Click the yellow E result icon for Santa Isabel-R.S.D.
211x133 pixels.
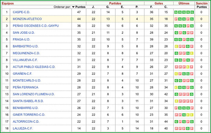[x=176, y=101]
